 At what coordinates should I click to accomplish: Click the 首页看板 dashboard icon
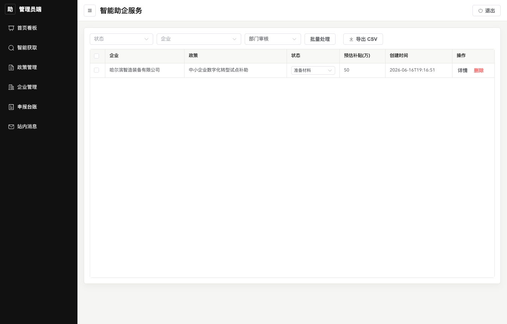pos(11,28)
